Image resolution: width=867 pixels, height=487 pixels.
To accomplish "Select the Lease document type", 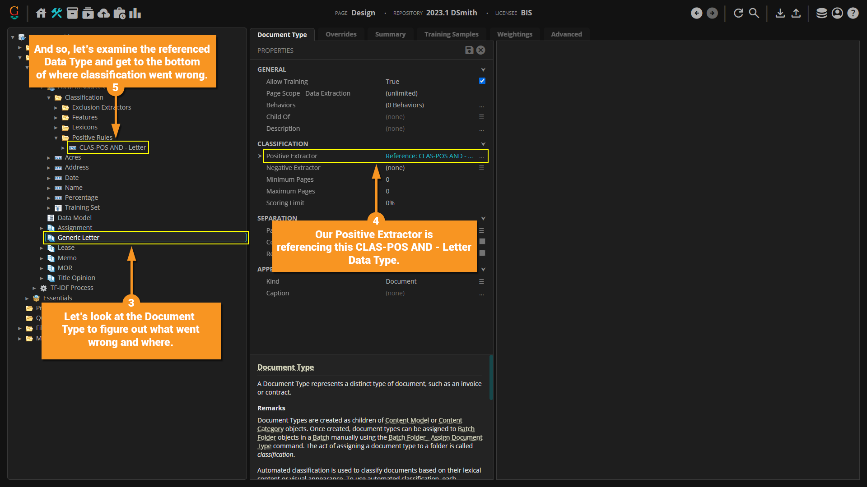I will tap(66, 248).
